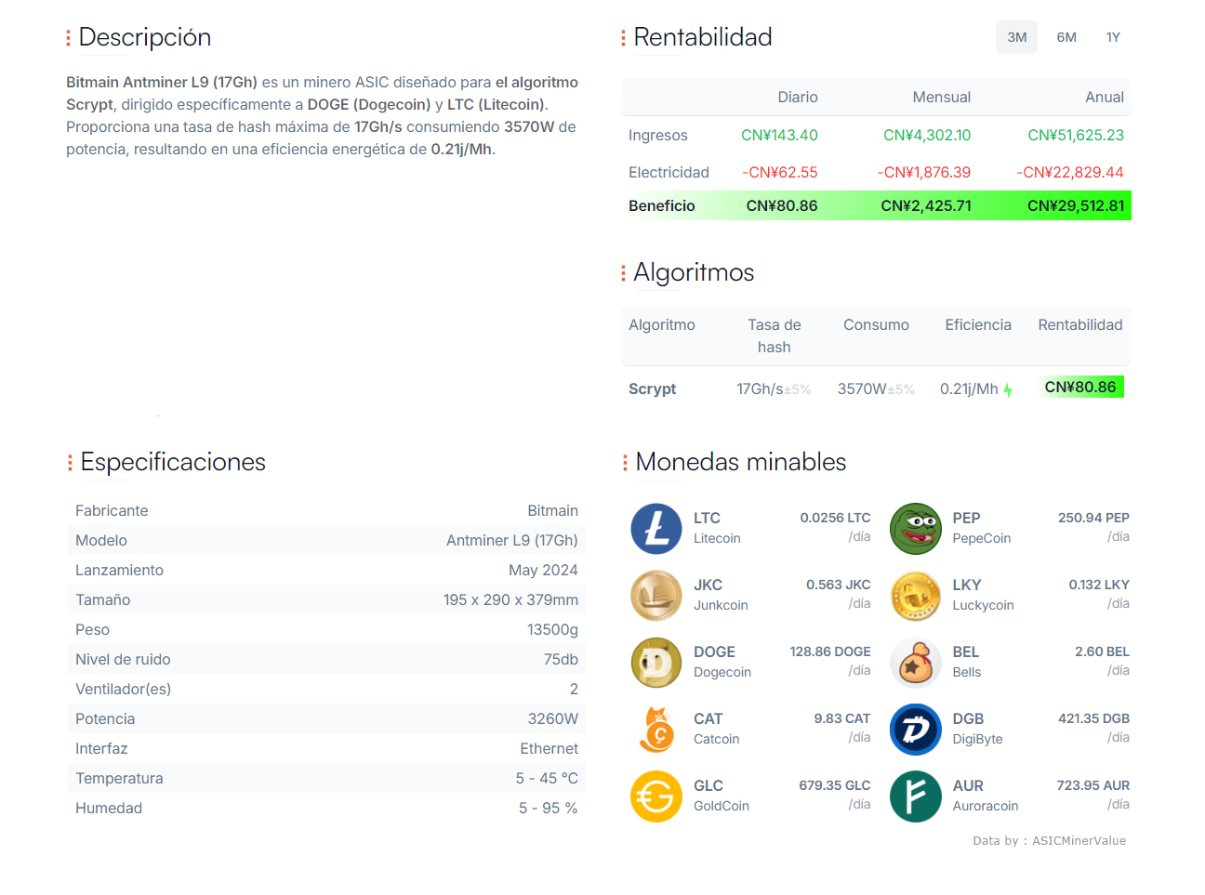Click the 195 x 290 x 379mm size value
1205x895 pixels.
510,599
